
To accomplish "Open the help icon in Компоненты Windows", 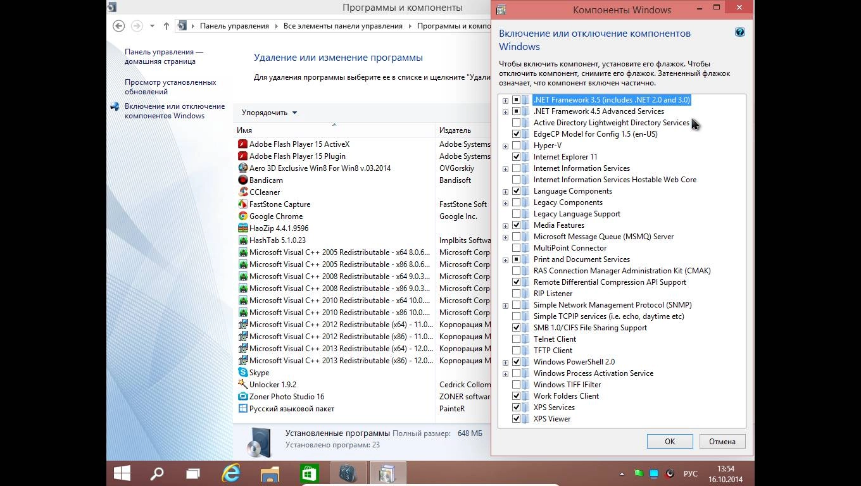I will pyautogui.click(x=739, y=32).
